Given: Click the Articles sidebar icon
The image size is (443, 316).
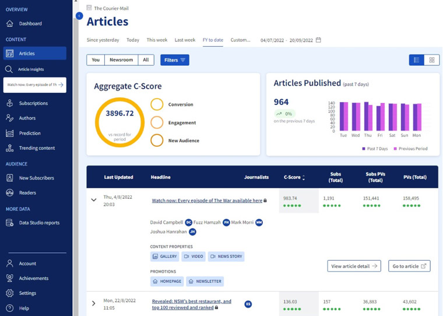Looking at the screenshot, I should point(9,54).
